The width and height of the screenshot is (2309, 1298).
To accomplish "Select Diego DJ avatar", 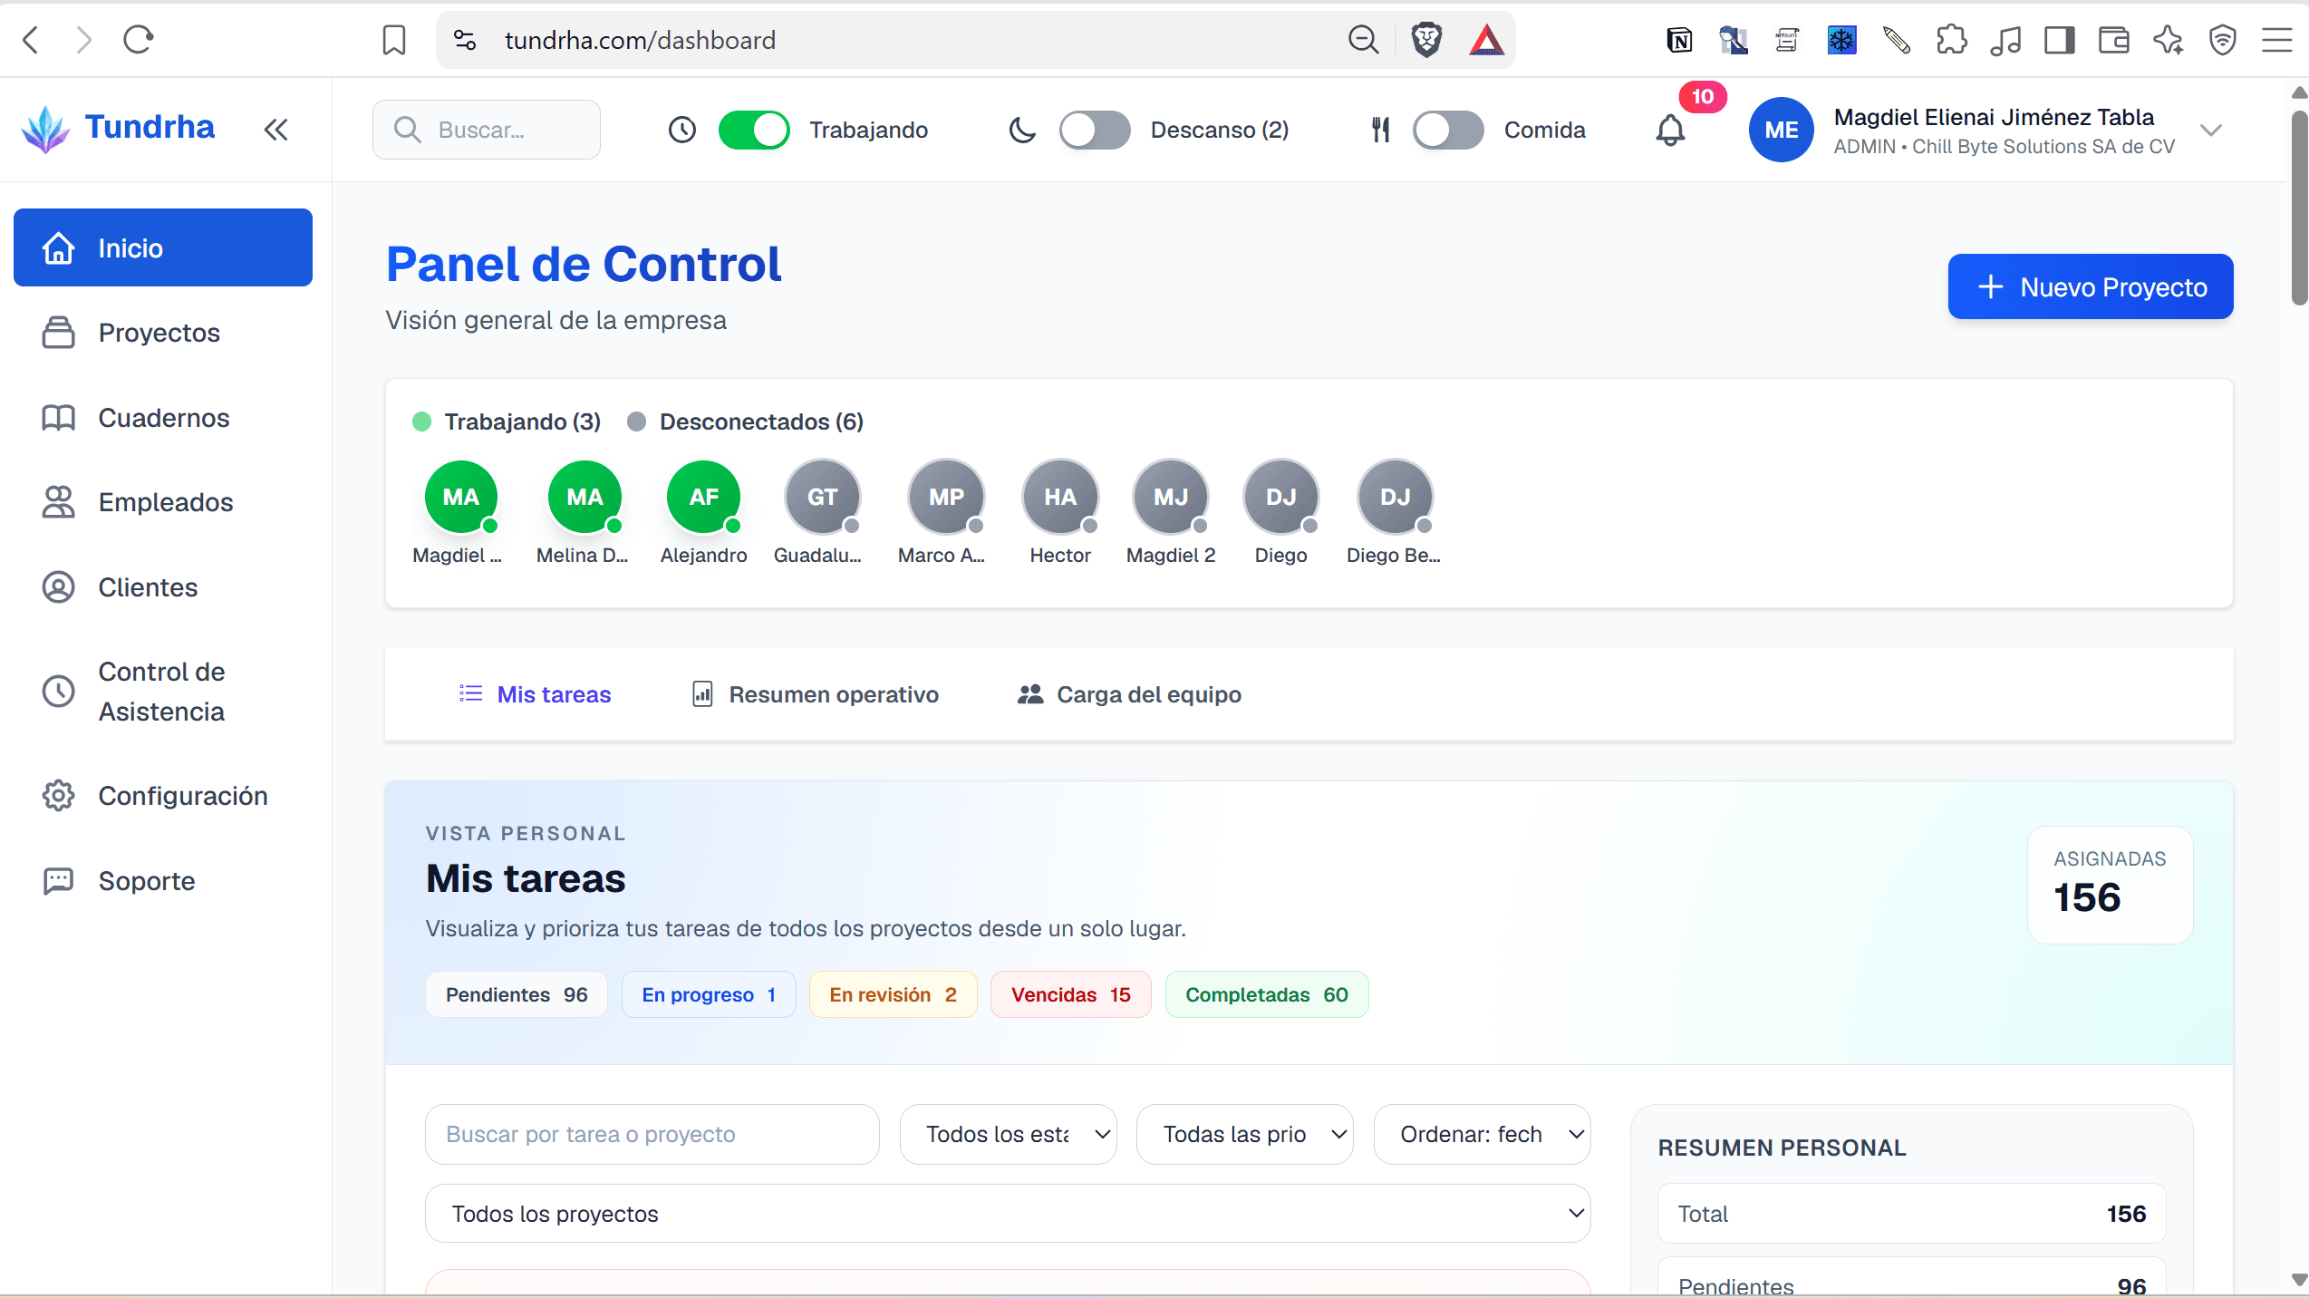I will (1280, 497).
